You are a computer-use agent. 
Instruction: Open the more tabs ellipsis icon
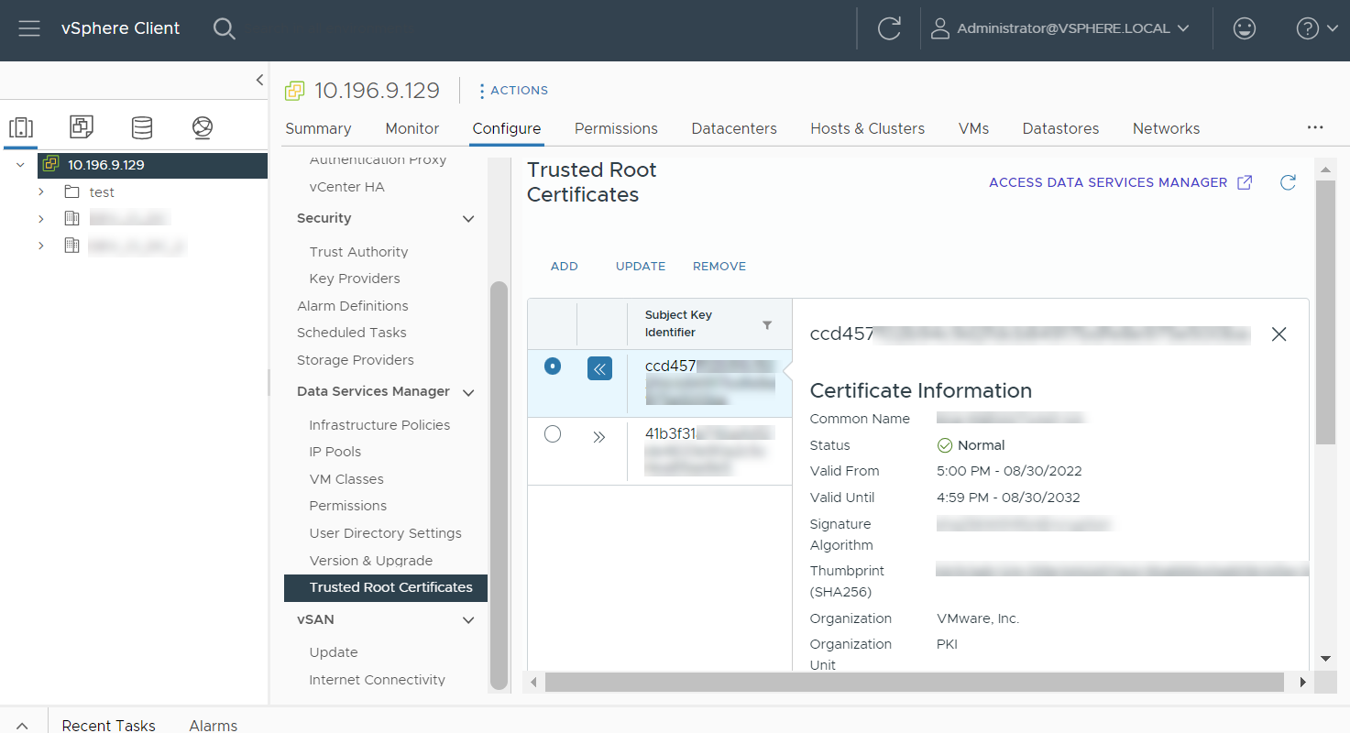click(x=1315, y=128)
